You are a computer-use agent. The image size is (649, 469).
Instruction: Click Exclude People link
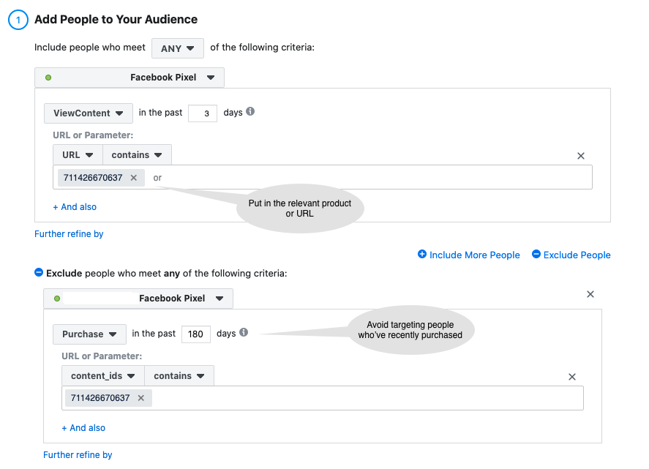(571, 255)
